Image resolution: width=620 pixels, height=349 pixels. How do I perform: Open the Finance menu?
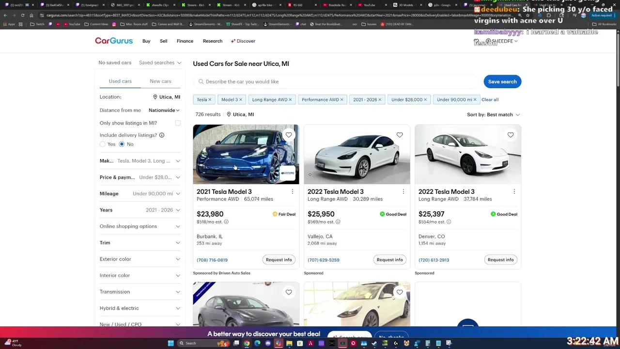185,41
